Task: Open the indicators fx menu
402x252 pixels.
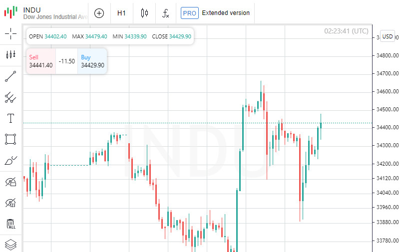Action: (166, 13)
